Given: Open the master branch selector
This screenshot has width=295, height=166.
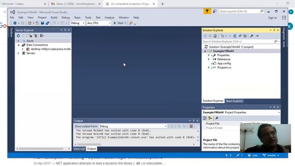Looking at the screenshot, I should point(271,155).
